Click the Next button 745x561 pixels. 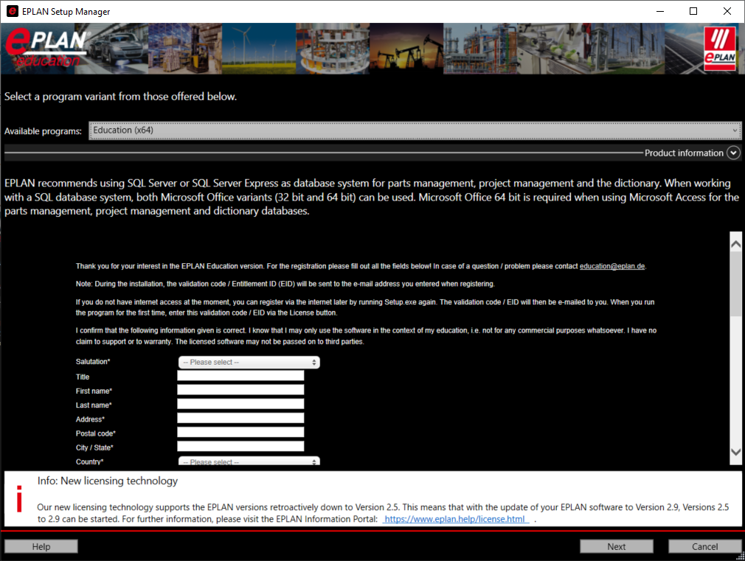[x=616, y=546]
